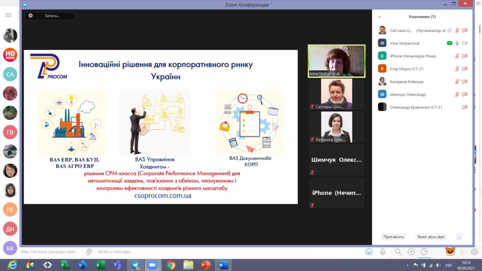Image resolution: width=482 pixels, height=271 pixels.
Task: Select Олександр Кравченко ІСТ-21 participant row
Action: (x=422, y=107)
